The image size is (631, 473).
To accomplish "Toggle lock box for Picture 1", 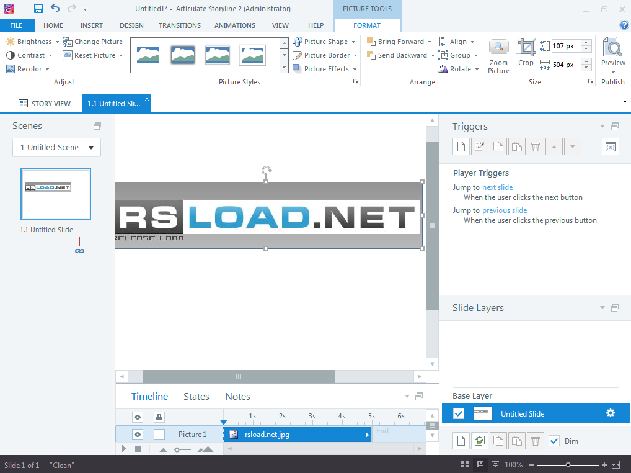I will click(x=159, y=435).
